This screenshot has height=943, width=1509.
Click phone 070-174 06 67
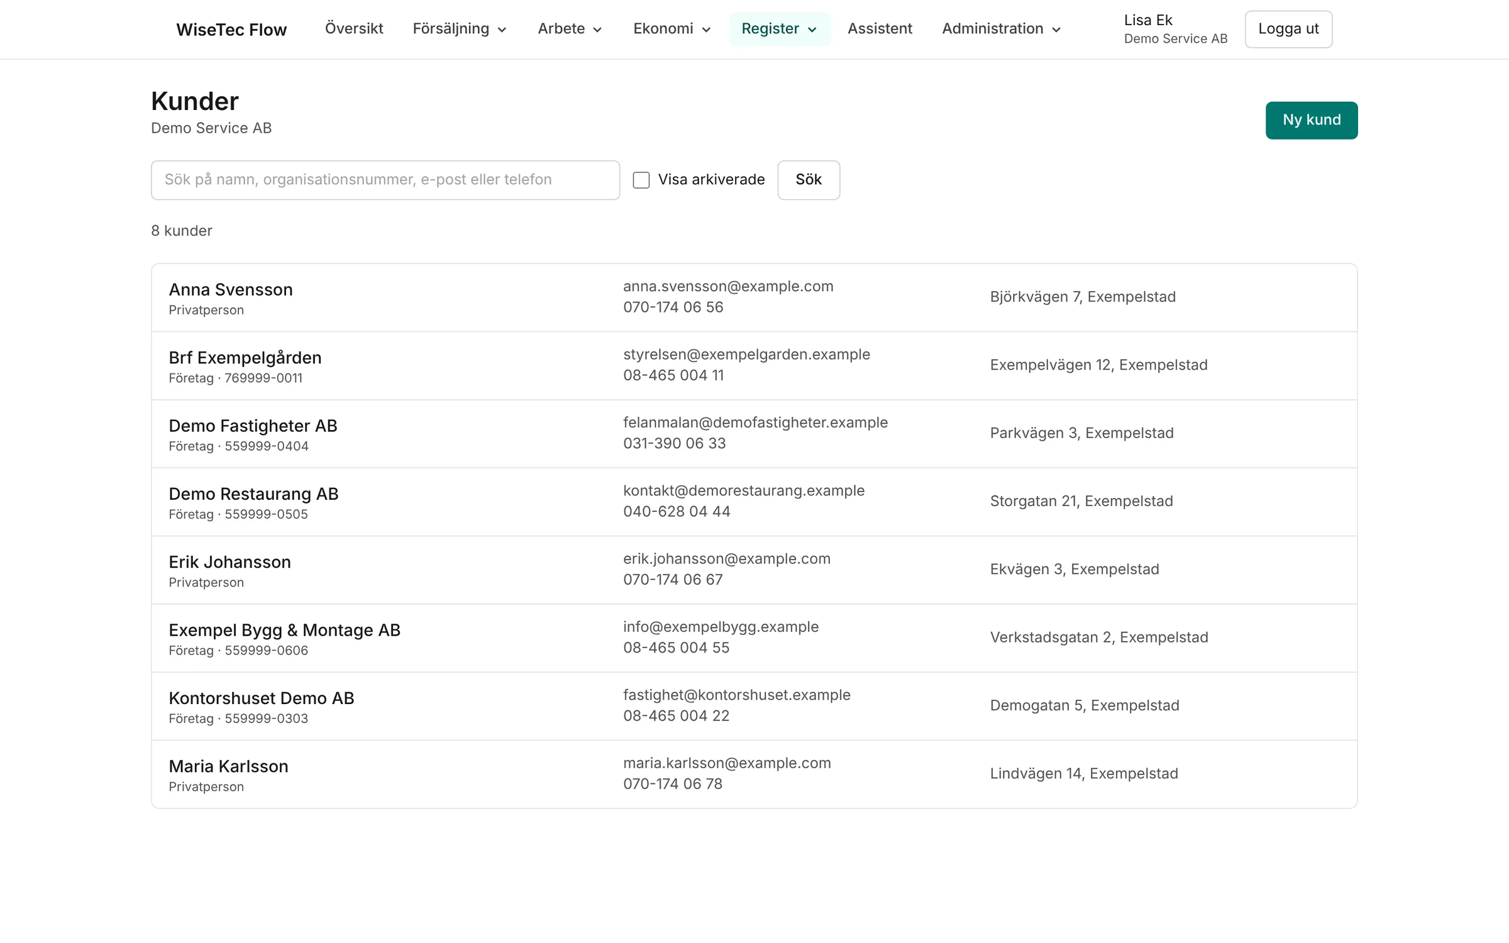coord(673,580)
